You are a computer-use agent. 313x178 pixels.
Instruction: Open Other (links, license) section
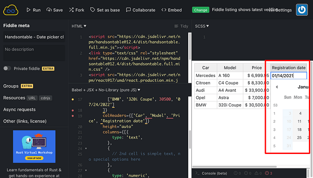(x=25, y=121)
